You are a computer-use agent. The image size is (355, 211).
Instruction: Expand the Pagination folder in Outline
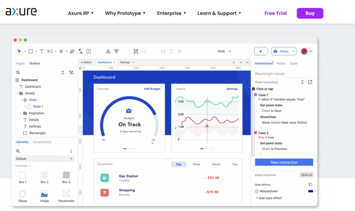21,113
